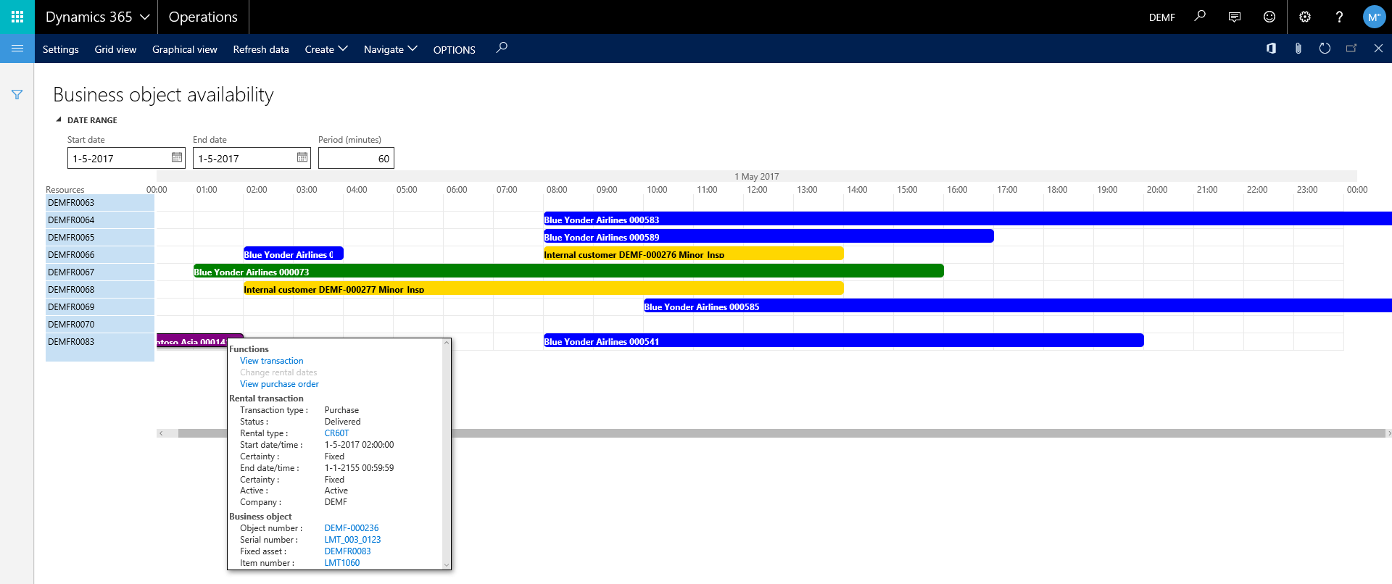Open the Dynamics 365 dropdown chevron
The image size is (1392, 584).
point(144,17)
